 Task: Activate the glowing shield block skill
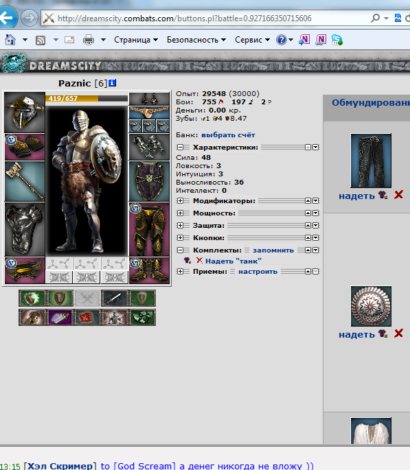click(32, 298)
